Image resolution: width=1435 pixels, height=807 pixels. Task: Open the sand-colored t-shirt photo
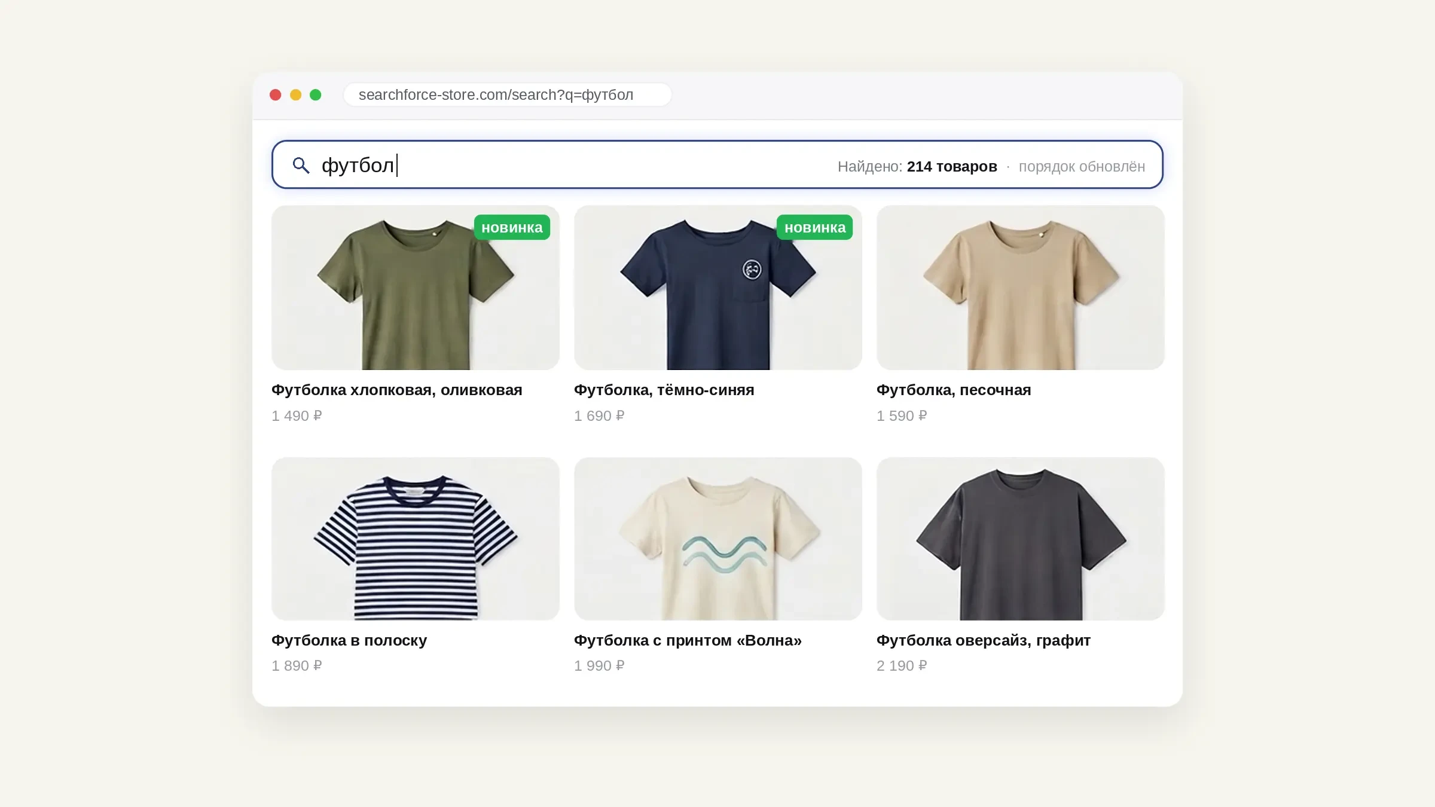point(1021,288)
